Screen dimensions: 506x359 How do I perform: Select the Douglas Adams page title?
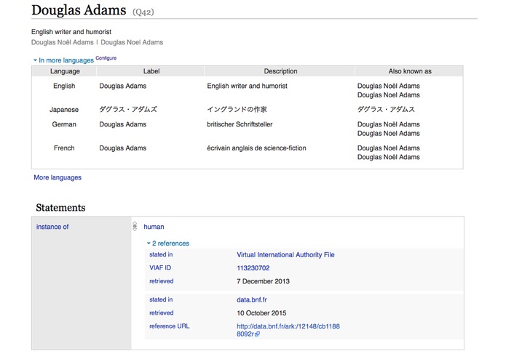pos(79,10)
